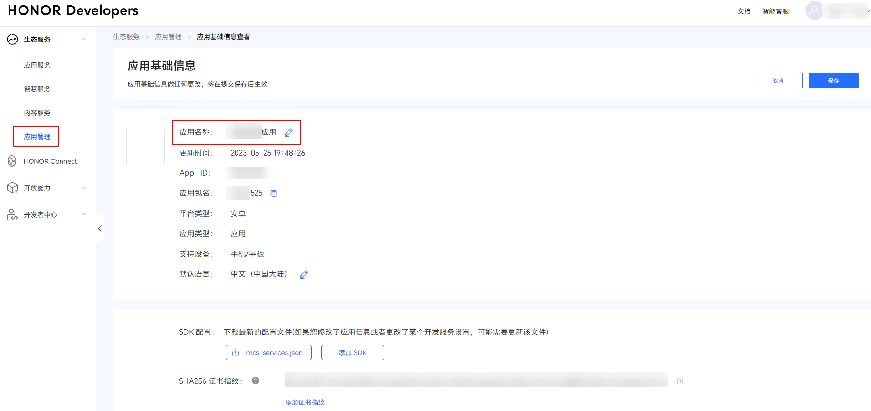Edit the 应用名称 with pencil icon
This screenshot has height=411, width=871.
coord(289,132)
